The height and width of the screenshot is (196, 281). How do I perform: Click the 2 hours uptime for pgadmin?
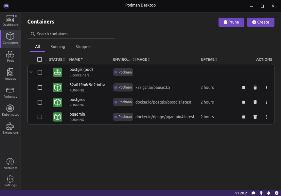pos(207,117)
